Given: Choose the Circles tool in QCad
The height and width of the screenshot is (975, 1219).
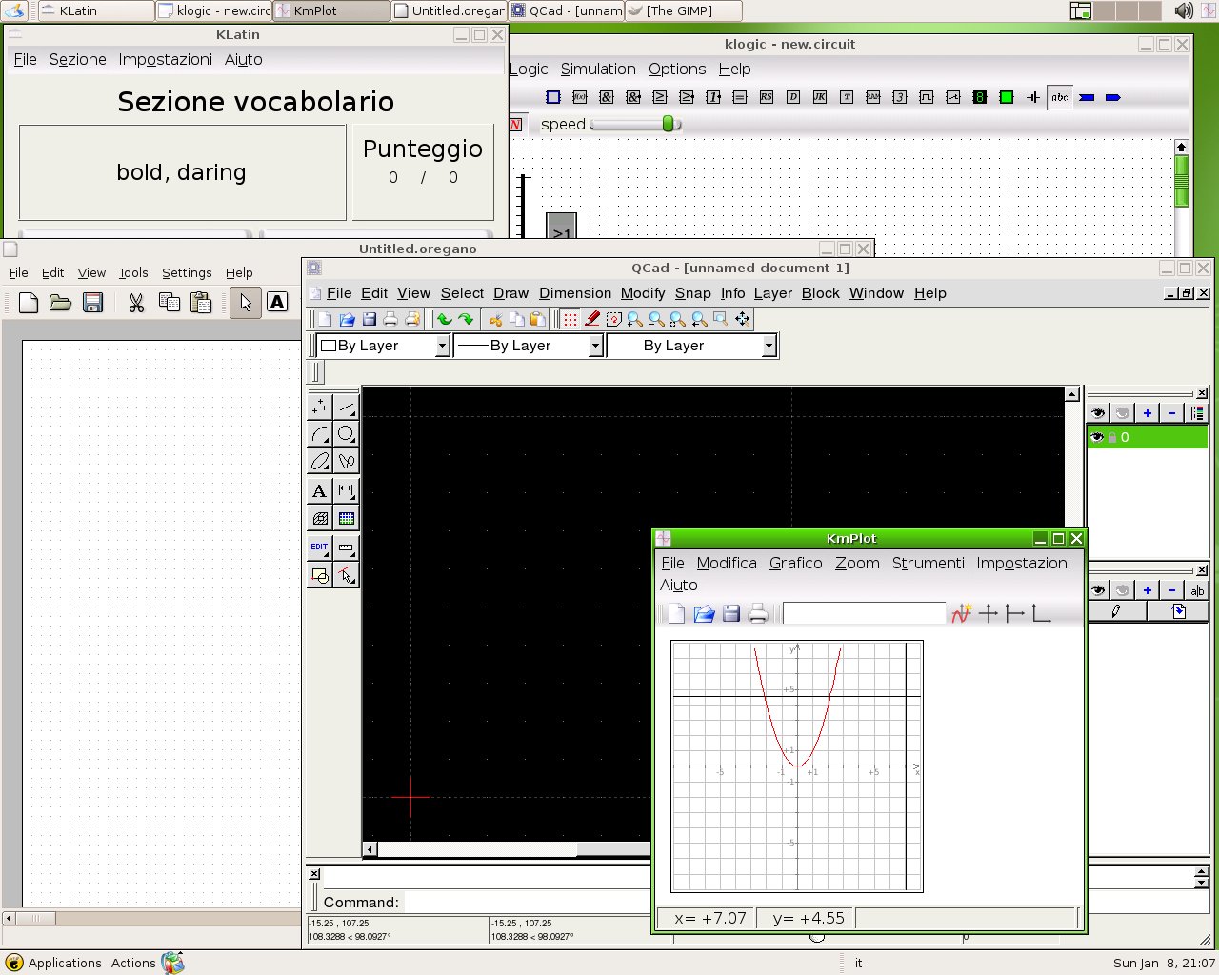Looking at the screenshot, I should pos(347,434).
